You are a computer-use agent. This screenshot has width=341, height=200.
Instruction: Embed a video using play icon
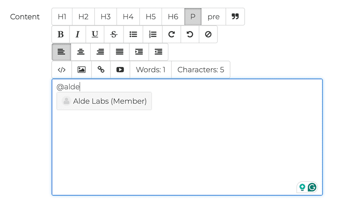pyautogui.click(x=120, y=70)
